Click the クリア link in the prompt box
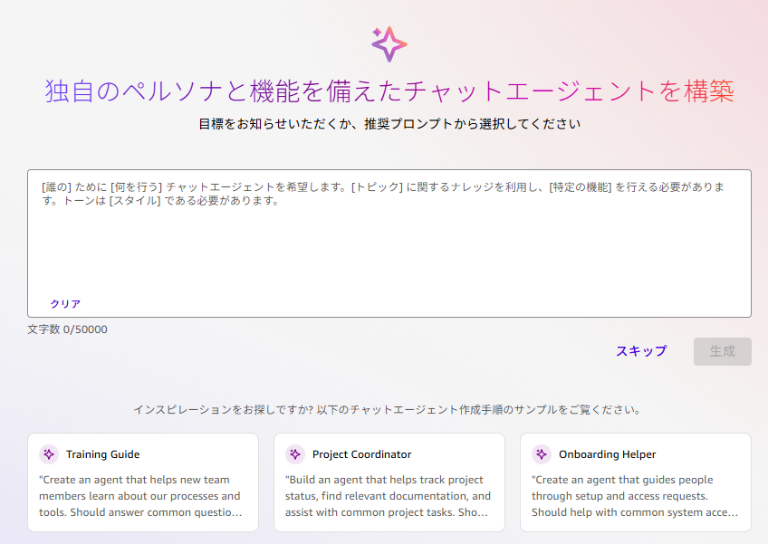 pos(65,303)
